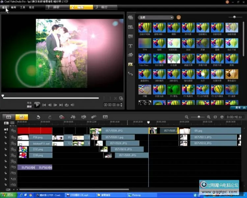
Task: Open the Sound Mixer waveform icon
Action: tap(73, 117)
